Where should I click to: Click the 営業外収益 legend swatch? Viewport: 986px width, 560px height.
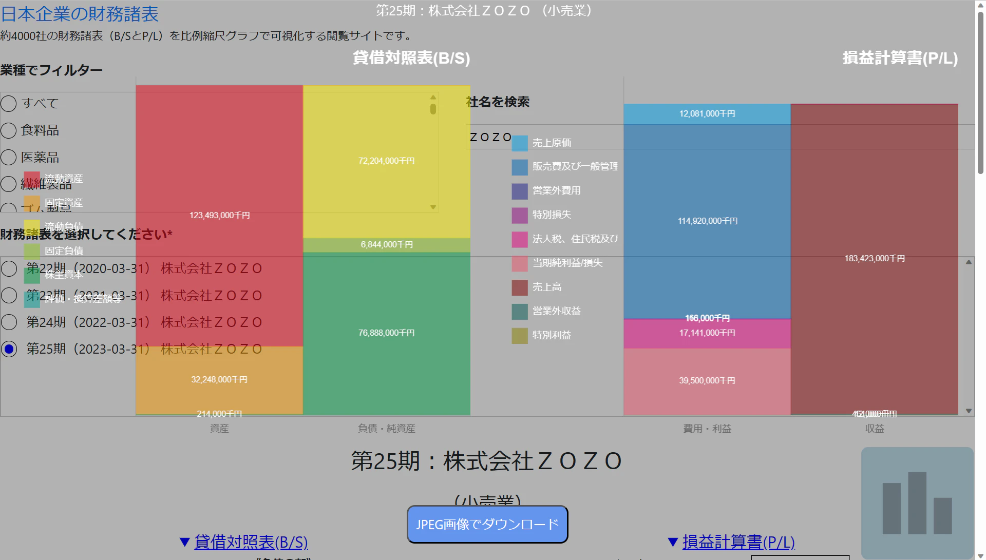pyautogui.click(x=520, y=312)
